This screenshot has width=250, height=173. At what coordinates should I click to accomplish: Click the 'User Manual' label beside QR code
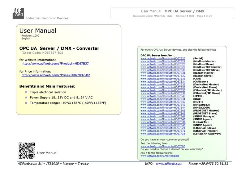point(47,153)
